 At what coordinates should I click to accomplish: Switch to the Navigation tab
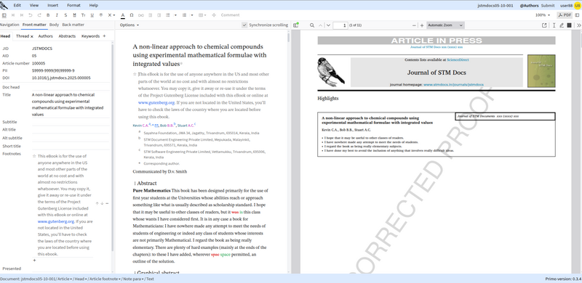(x=9, y=25)
